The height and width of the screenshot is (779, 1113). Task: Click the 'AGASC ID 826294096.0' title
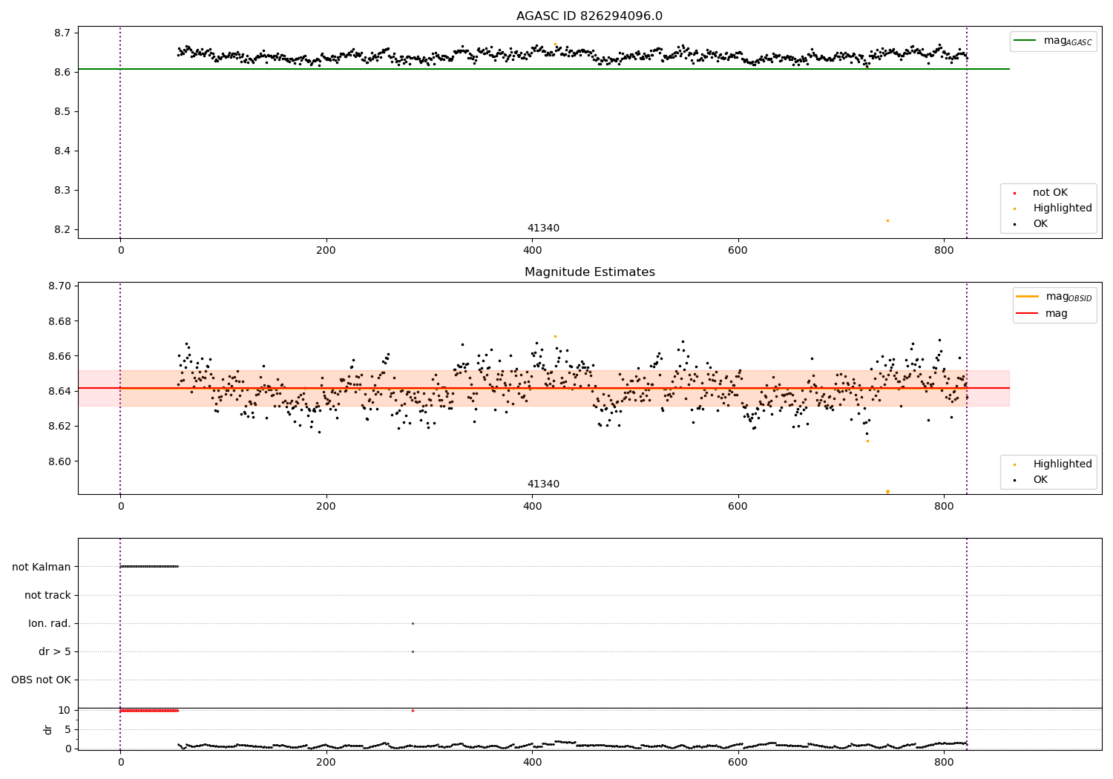[x=590, y=16]
